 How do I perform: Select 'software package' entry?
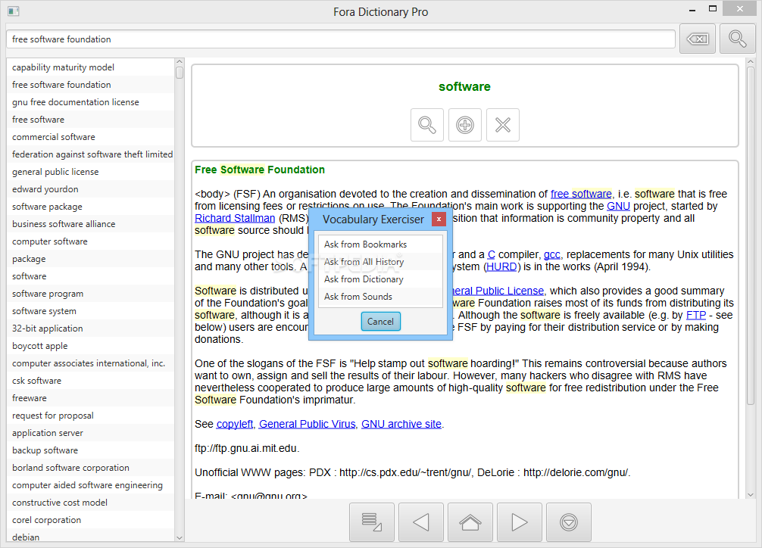[x=91, y=207]
